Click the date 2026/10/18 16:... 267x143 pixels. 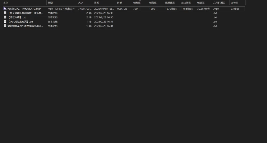[x=104, y=9]
